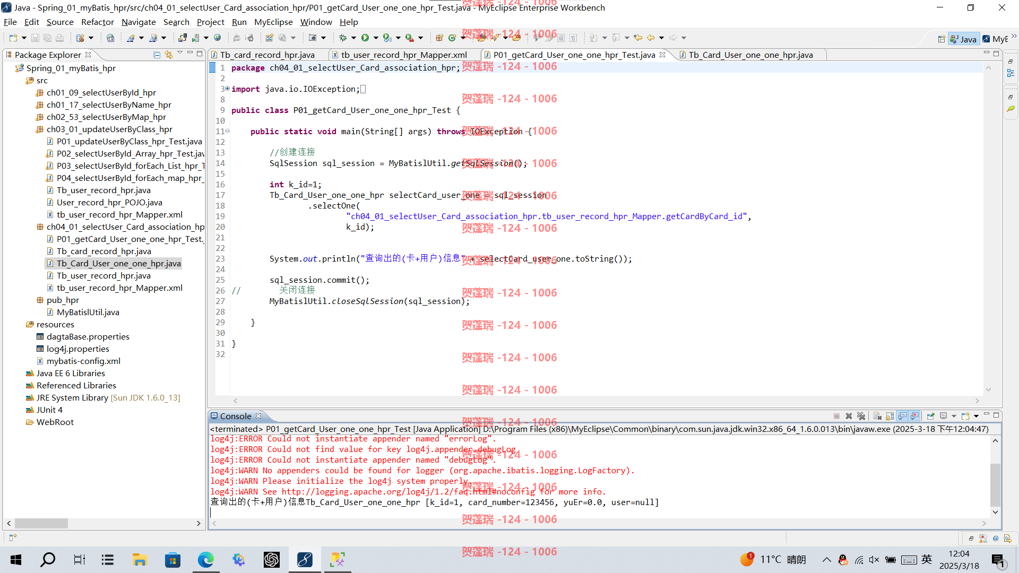Open the Package Explorer view menu triangle
This screenshot has height=573, width=1019.
point(180,53)
